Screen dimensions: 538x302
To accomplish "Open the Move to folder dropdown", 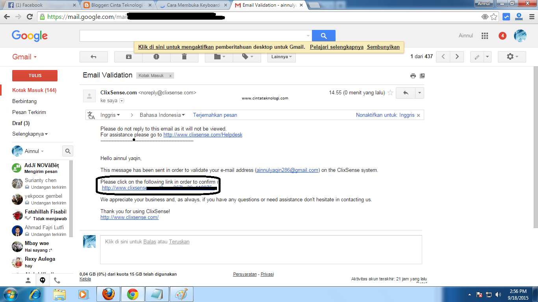I will 219,57.
